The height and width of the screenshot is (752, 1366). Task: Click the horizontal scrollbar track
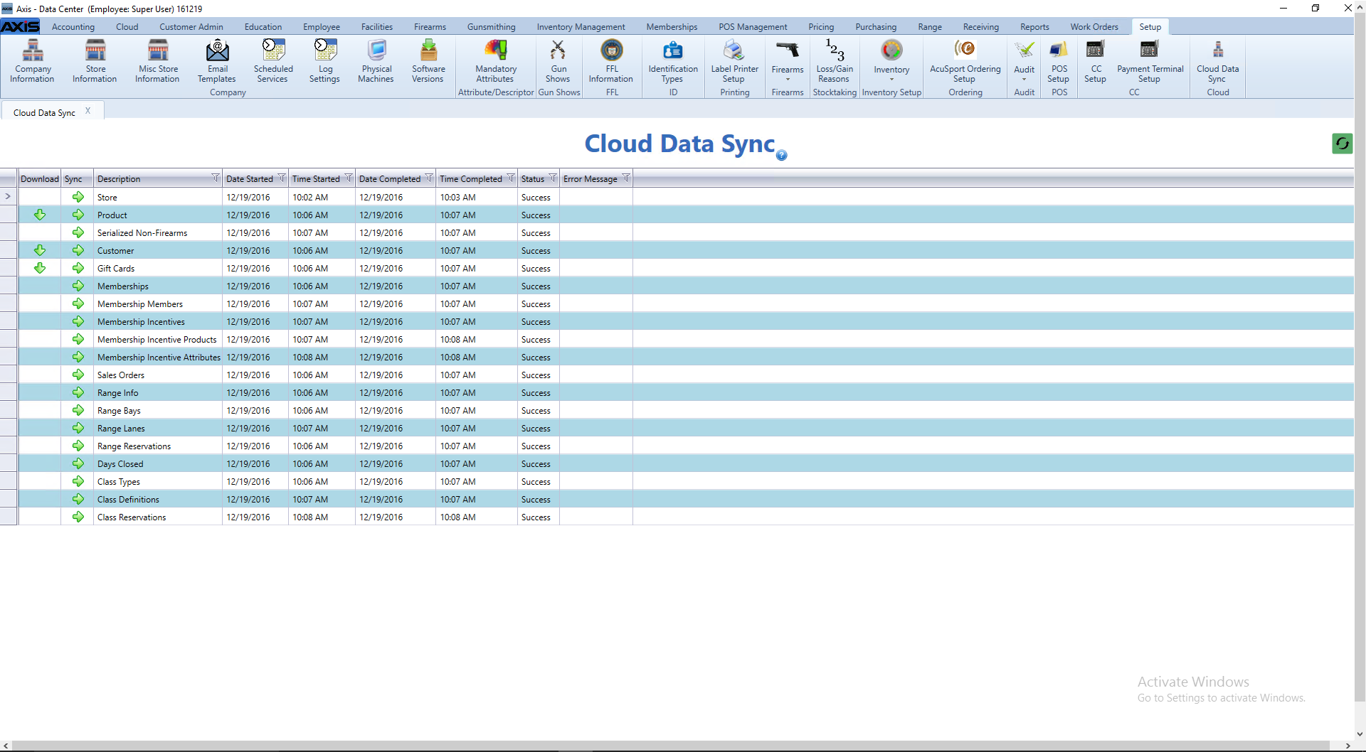tap(672, 746)
